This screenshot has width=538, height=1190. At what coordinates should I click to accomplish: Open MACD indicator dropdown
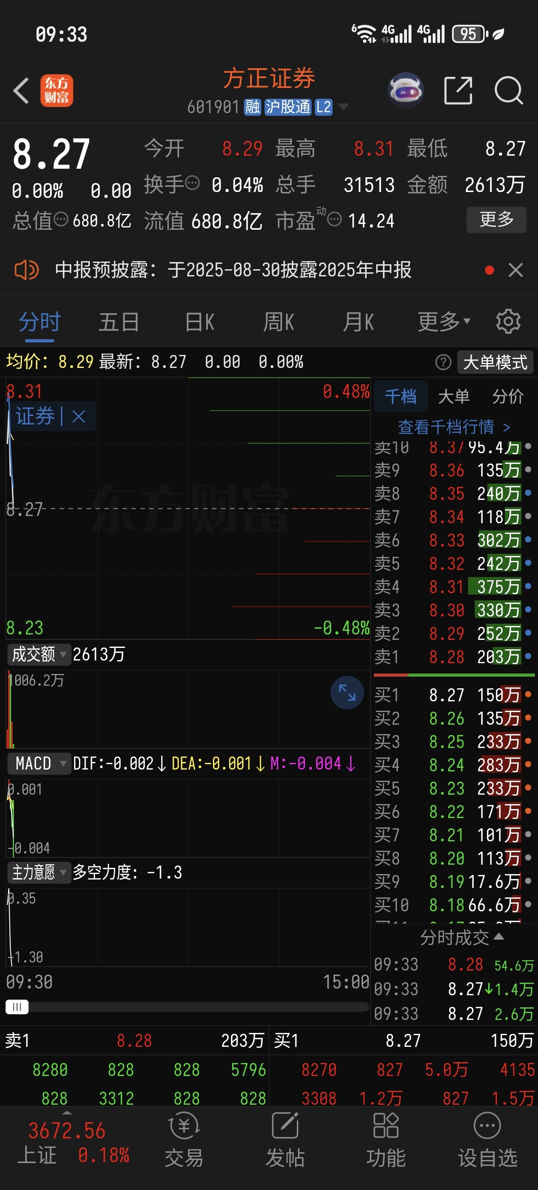[x=39, y=763]
